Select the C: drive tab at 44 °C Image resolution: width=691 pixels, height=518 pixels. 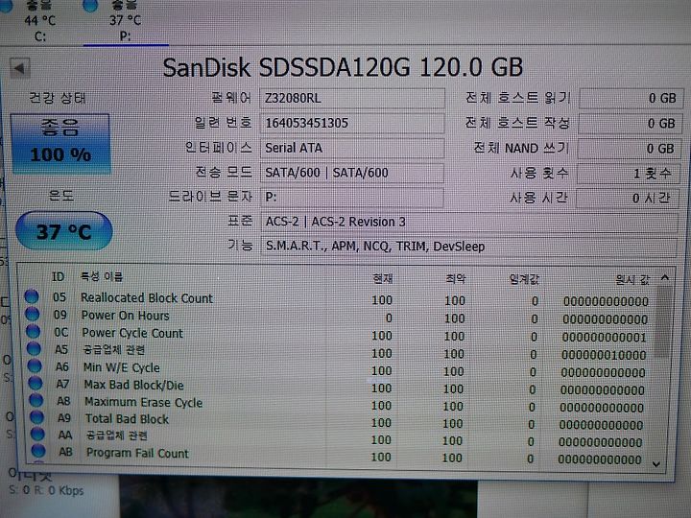(40, 22)
